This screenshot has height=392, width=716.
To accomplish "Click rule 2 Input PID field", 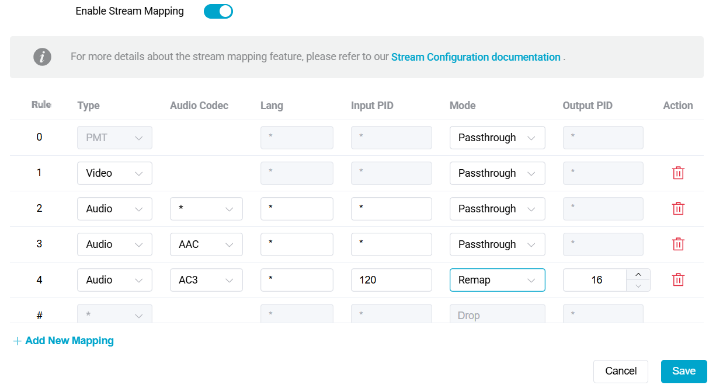I will click(x=391, y=209).
